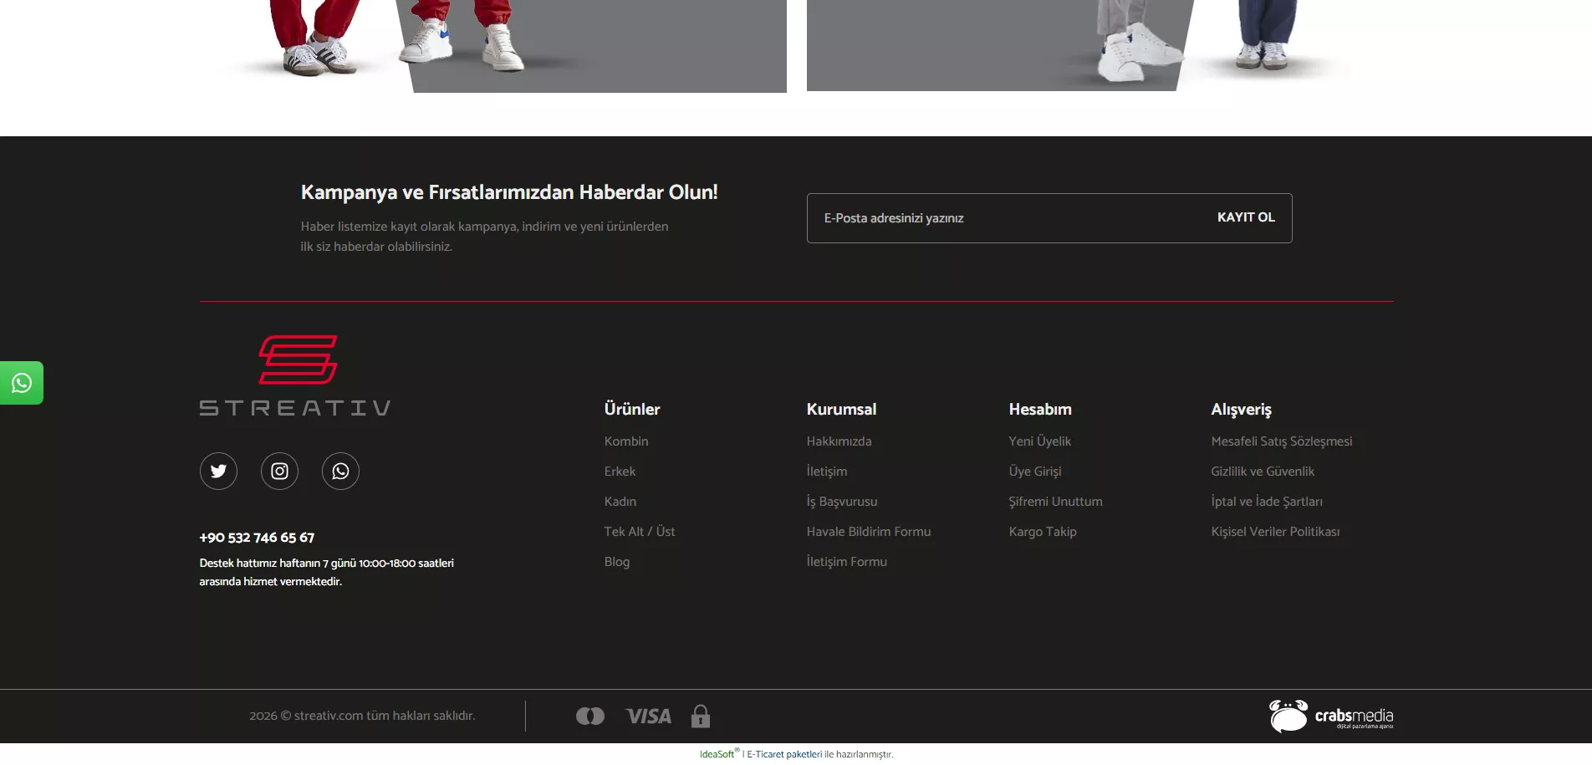Click the secure padlock icon

pyautogui.click(x=701, y=717)
